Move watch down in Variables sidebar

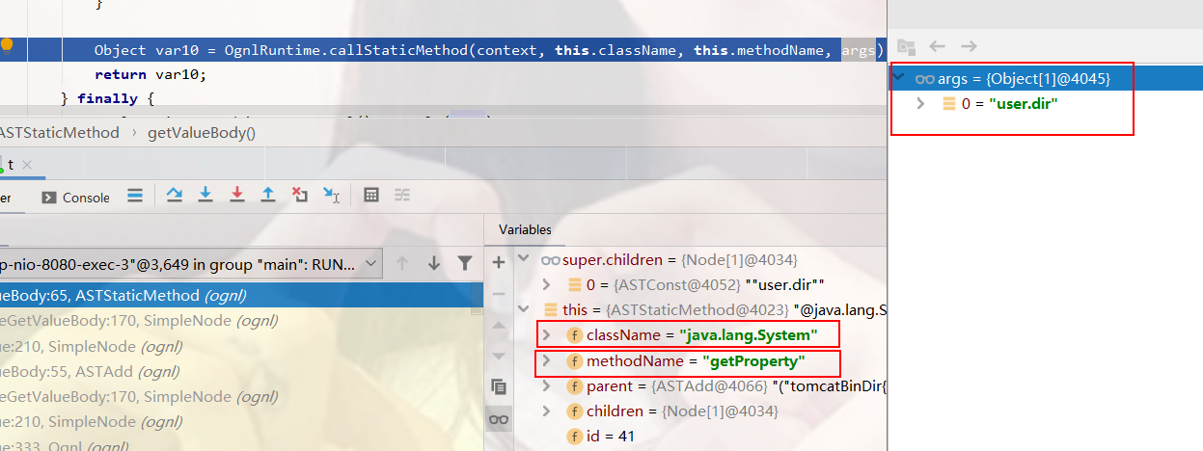pos(499,356)
